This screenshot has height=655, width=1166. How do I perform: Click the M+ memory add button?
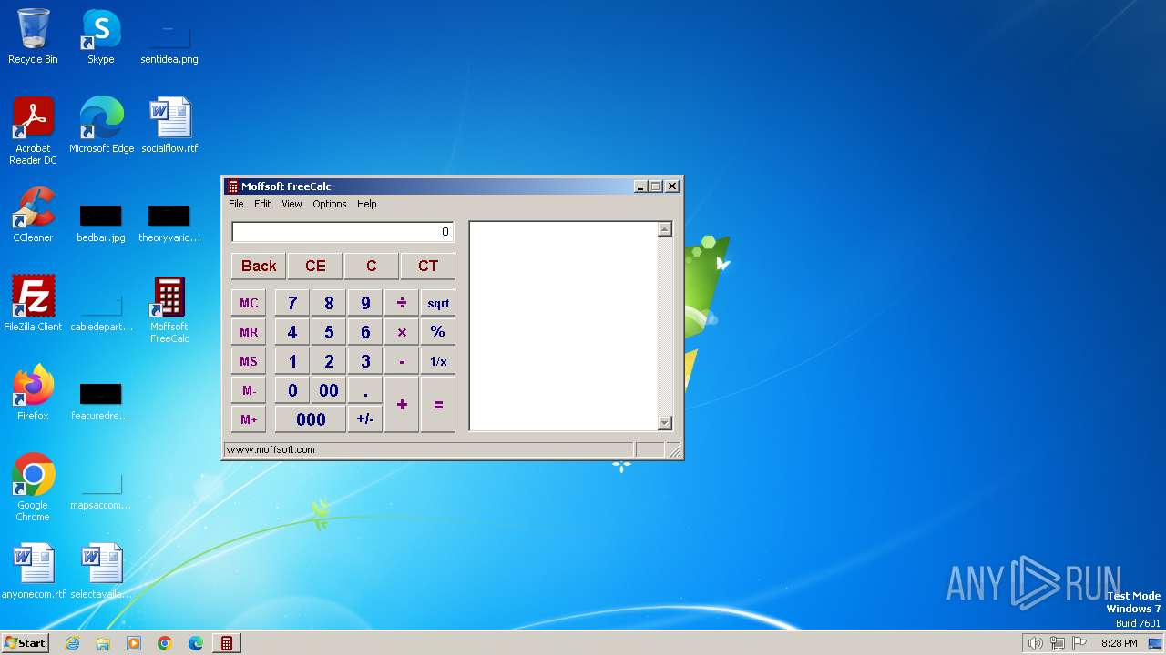(249, 419)
